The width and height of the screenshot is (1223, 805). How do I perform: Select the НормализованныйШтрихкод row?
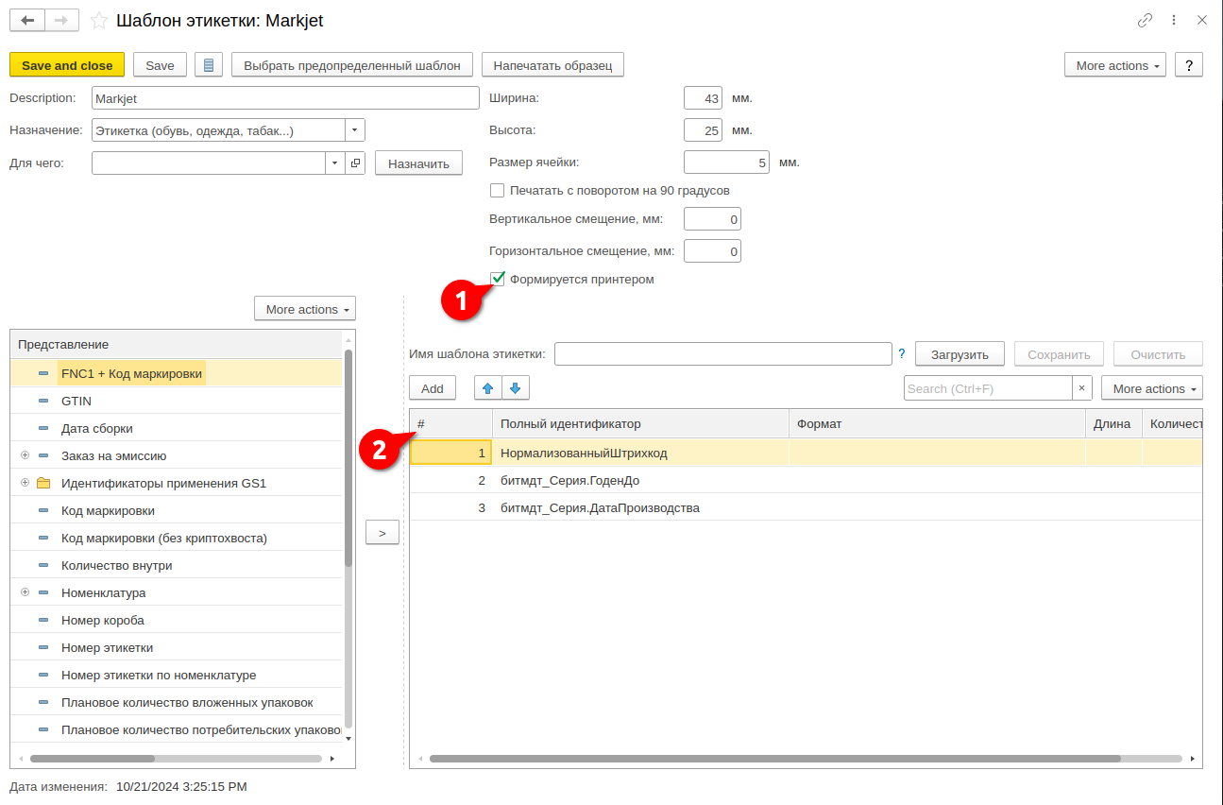pos(806,453)
